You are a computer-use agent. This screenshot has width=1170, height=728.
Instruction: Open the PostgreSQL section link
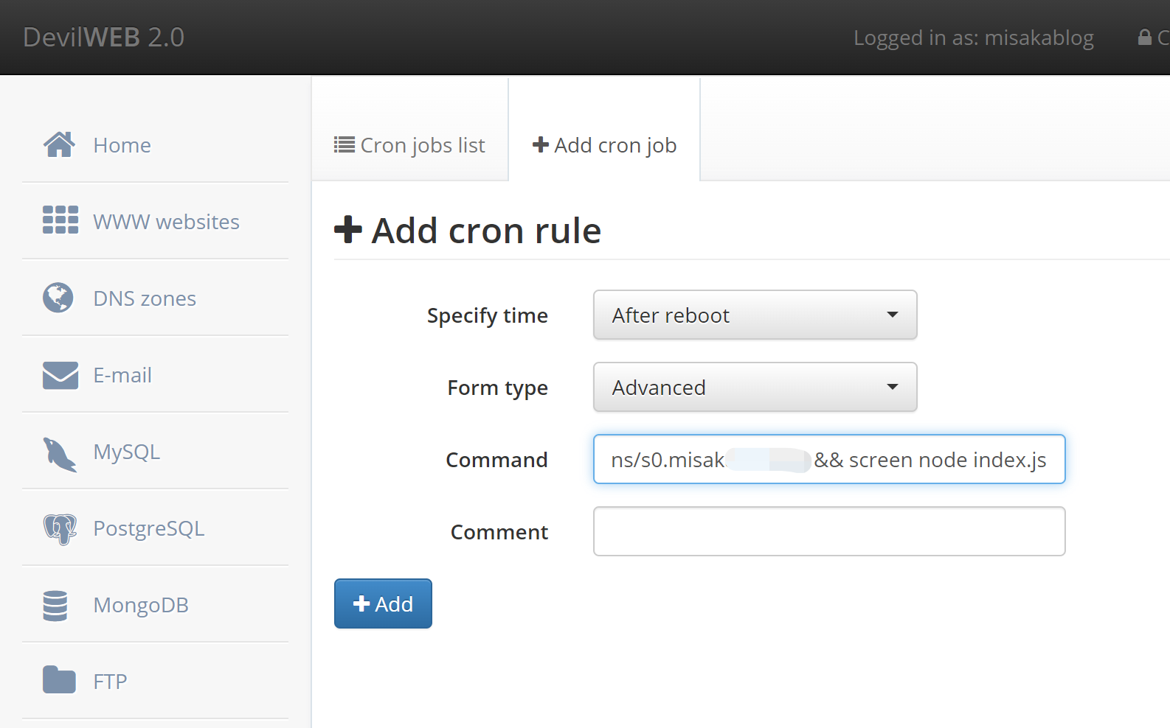(148, 529)
